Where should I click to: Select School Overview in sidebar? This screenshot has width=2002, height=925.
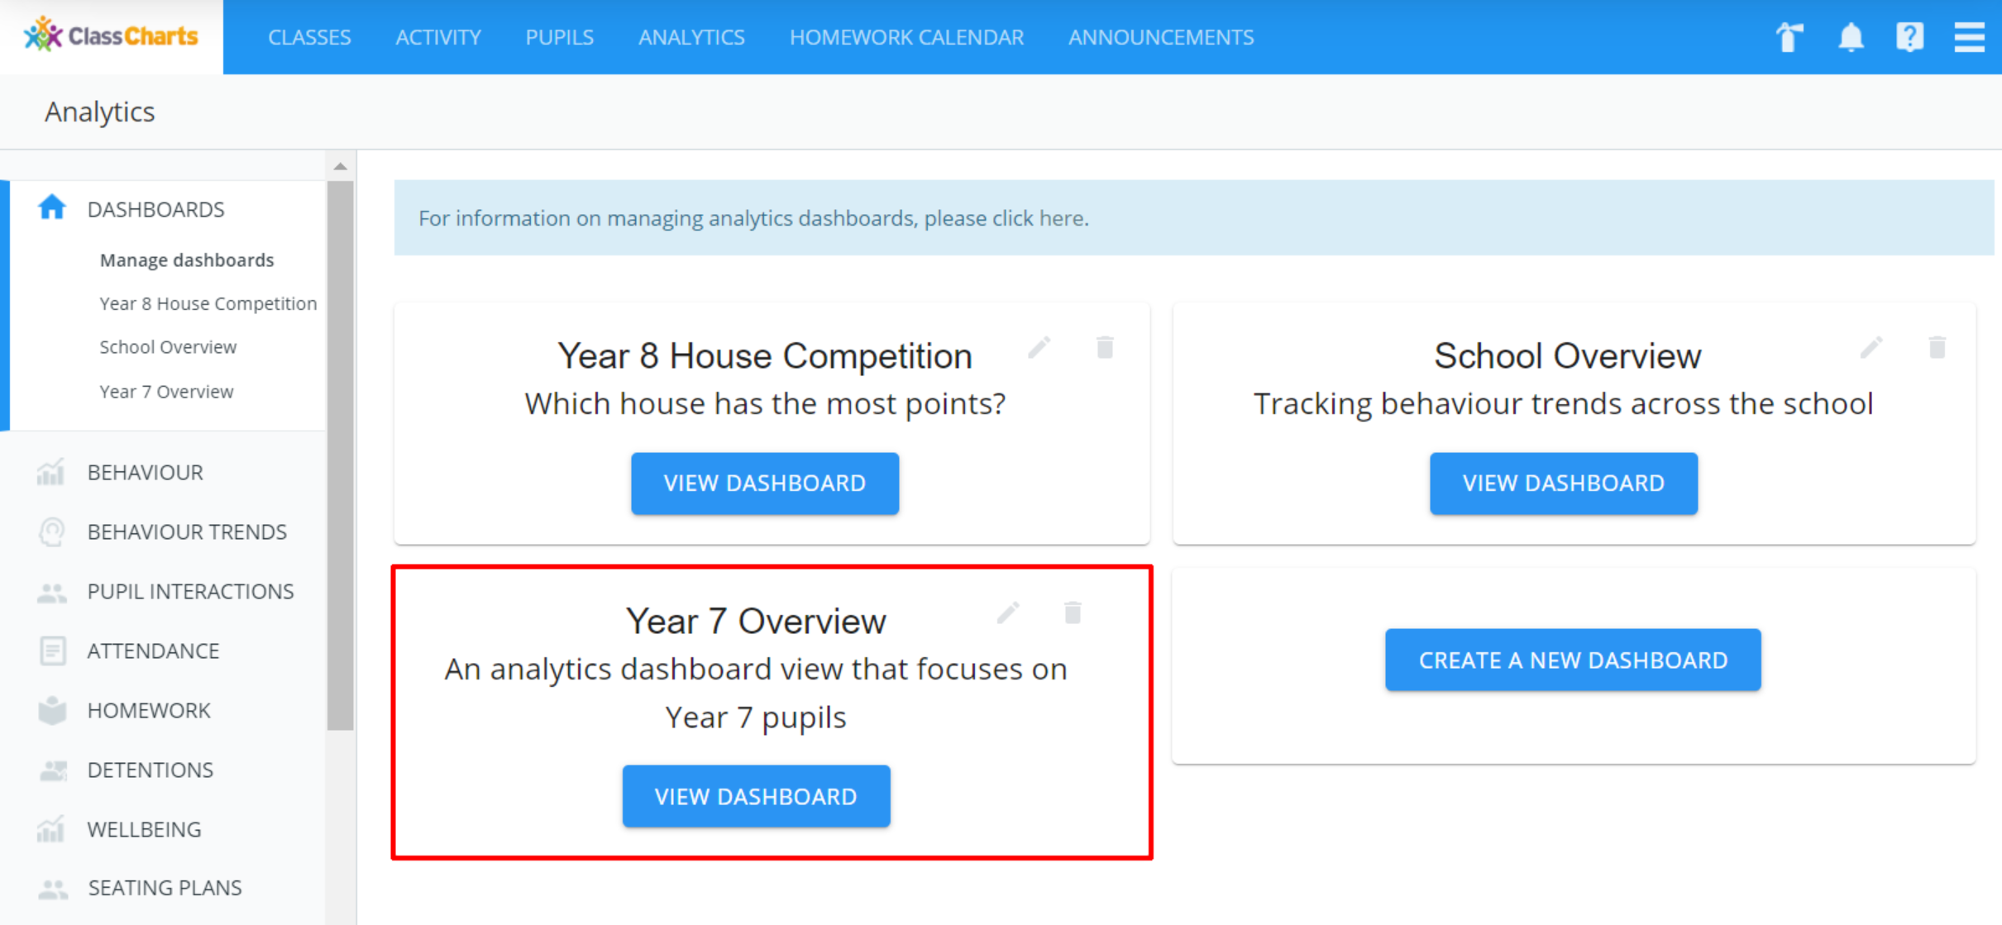pyautogui.click(x=168, y=347)
